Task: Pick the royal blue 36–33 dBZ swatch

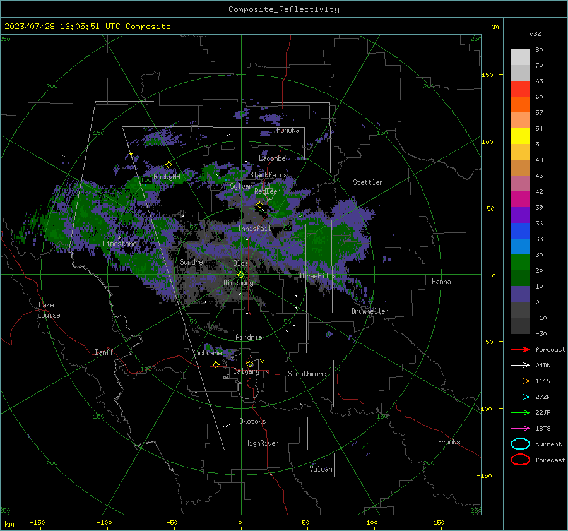Action: click(x=520, y=231)
